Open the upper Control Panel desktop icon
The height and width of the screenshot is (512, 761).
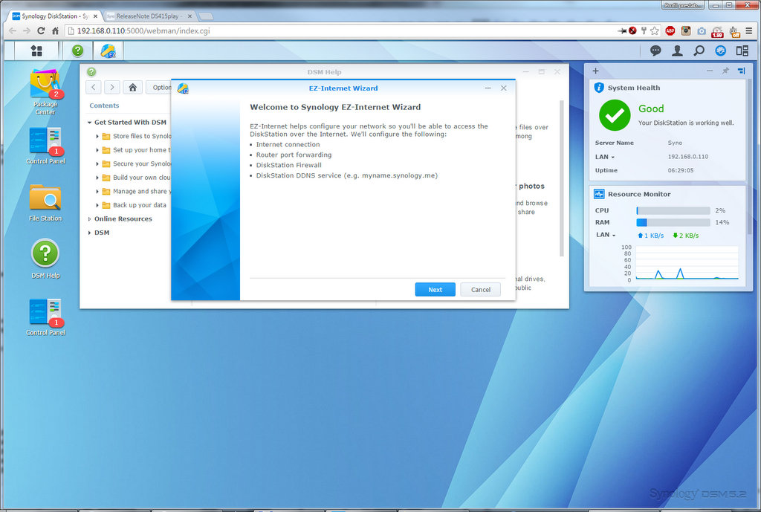coord(45,146)
